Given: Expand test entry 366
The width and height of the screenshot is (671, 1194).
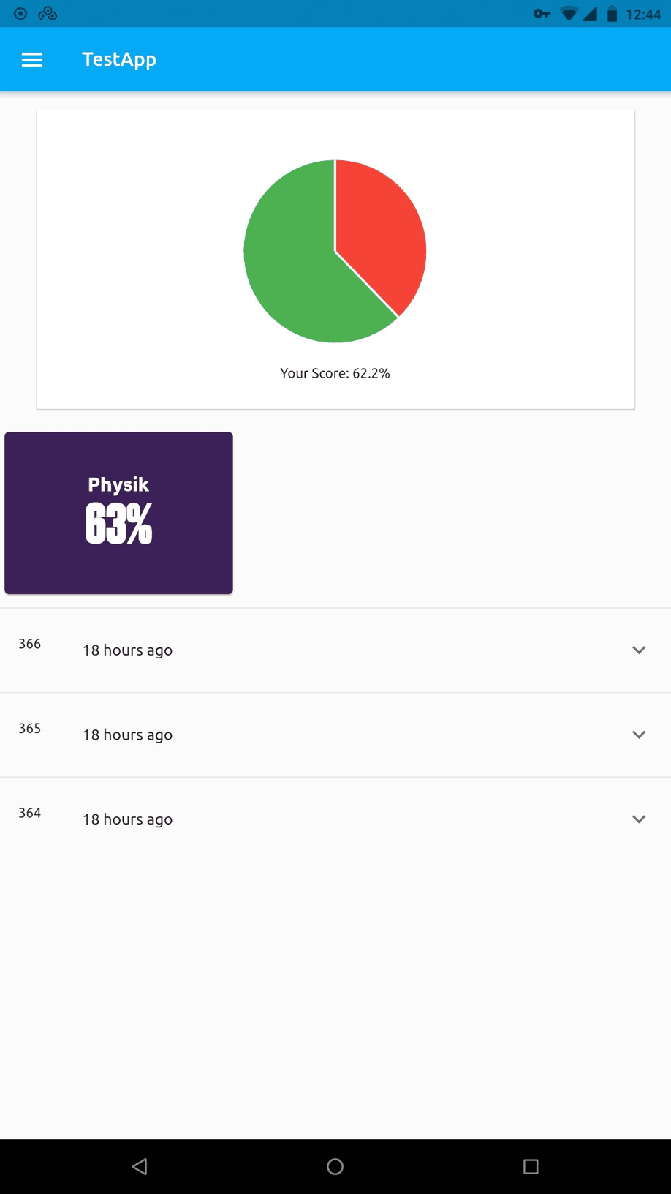Looking at the screenshot, I should 639,650.
